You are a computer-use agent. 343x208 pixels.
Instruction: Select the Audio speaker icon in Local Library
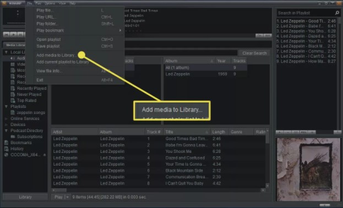[13, 58]
